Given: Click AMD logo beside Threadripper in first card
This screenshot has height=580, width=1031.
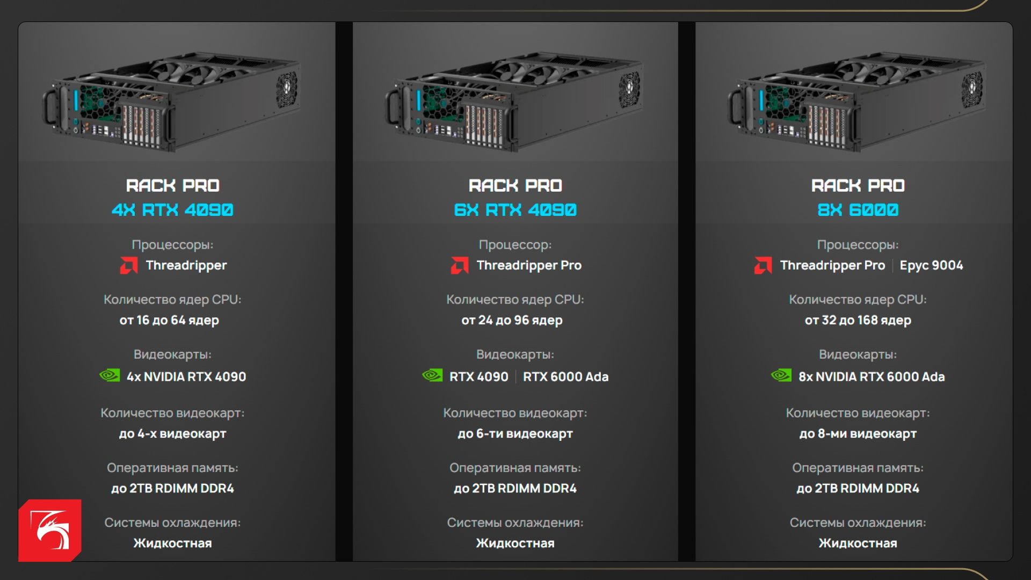Looking at the screenshot, I should 129,265.
